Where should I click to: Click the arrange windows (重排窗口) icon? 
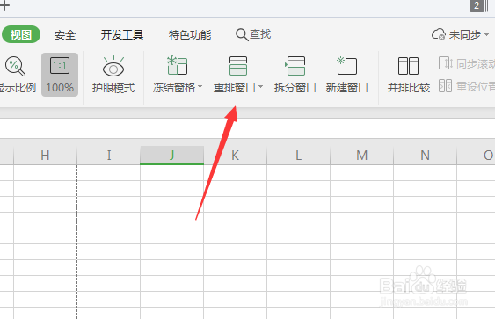(238, 66)
